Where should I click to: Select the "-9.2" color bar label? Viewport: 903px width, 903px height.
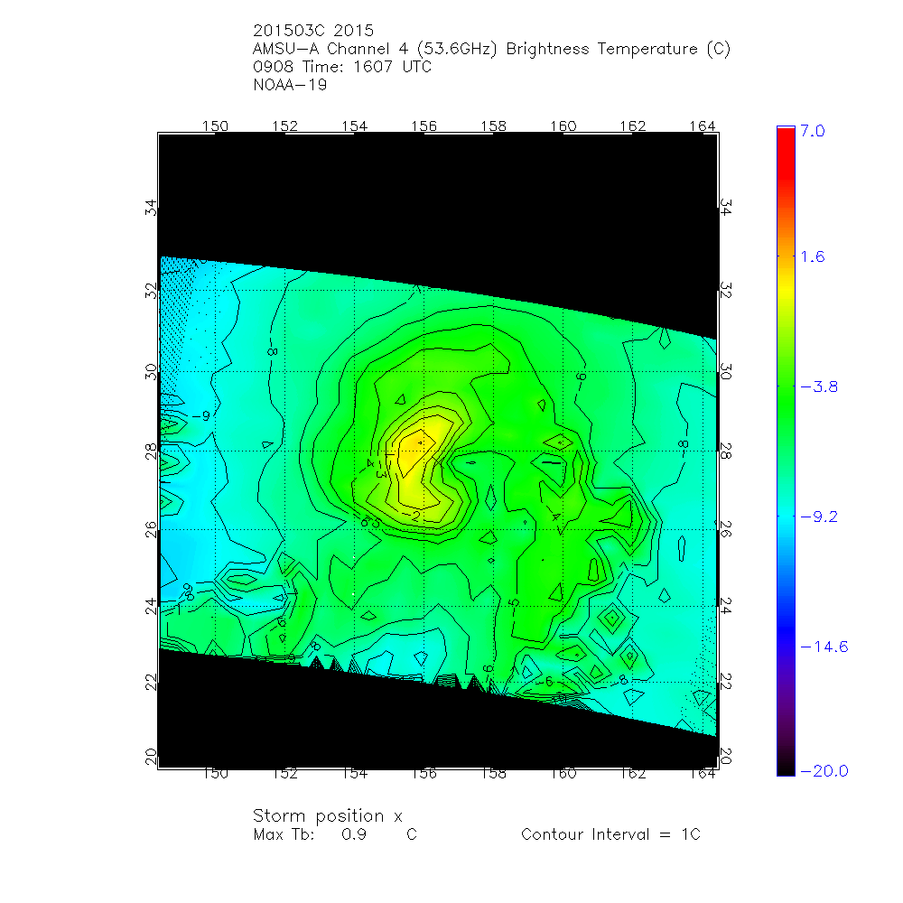(819, 517)
